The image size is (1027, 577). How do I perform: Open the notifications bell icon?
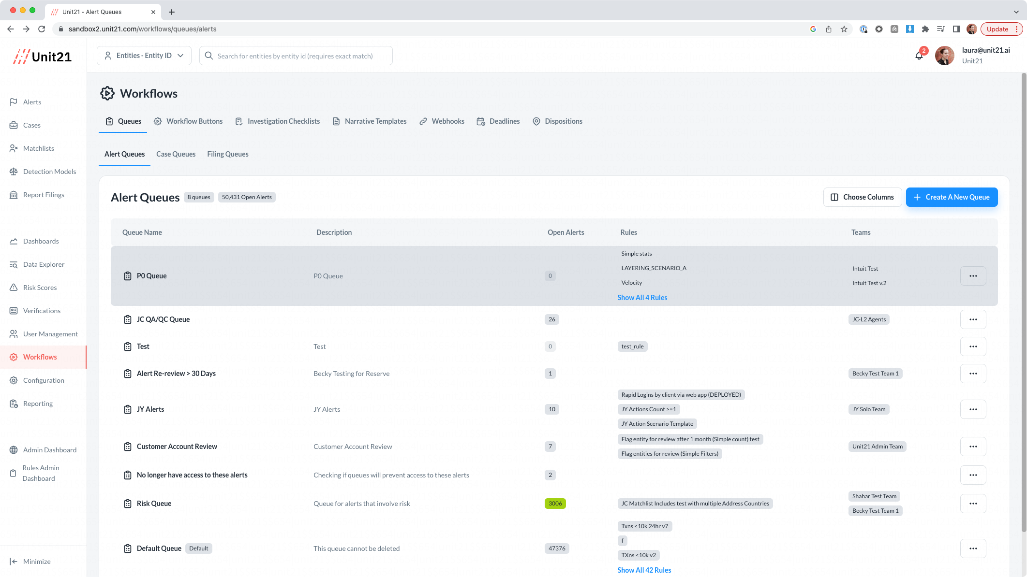pos(919,56)
